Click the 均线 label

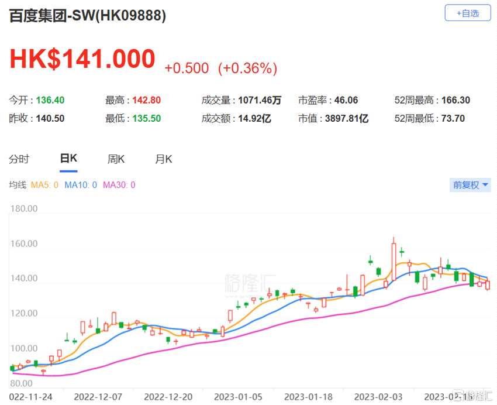pyautogui.click(x=18, y=184)
